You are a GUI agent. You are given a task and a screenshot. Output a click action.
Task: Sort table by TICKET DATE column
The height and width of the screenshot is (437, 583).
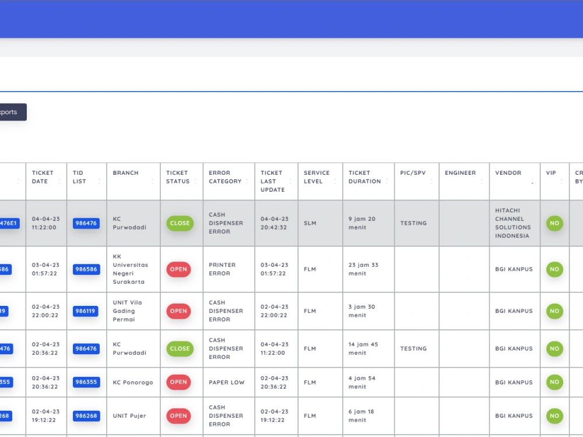(x=46, y=181)
